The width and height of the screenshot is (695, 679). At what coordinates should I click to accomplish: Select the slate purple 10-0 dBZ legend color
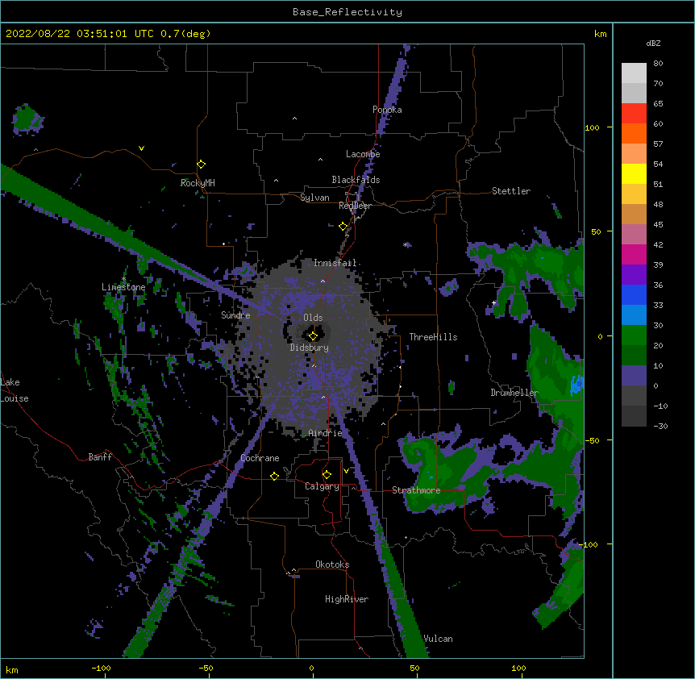(x=634, y=376)
